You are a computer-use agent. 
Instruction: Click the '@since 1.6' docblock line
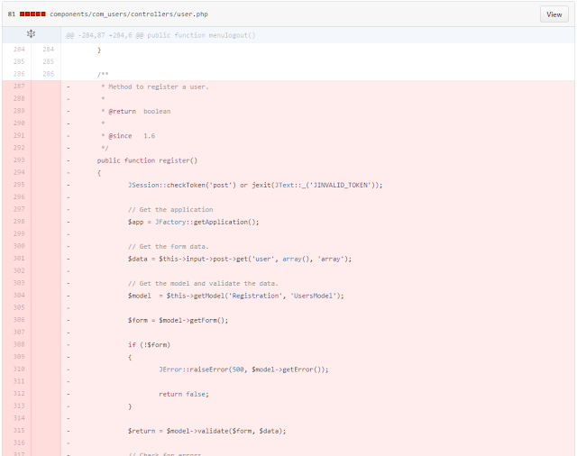pyautogui.click(x=128, y=136)
